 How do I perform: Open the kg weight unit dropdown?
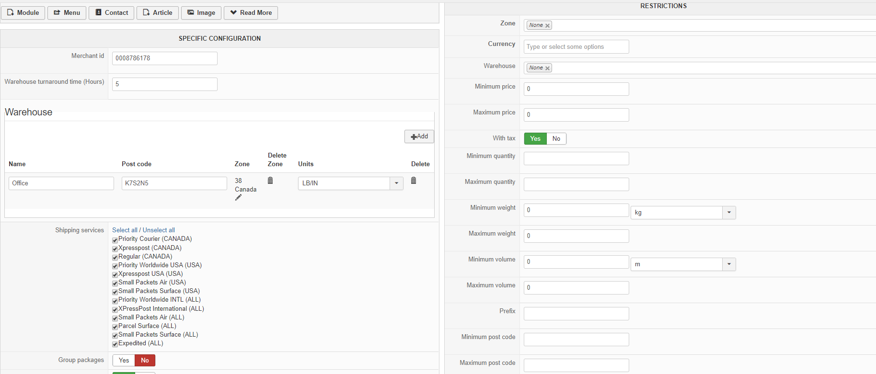[x=729, y=213]
